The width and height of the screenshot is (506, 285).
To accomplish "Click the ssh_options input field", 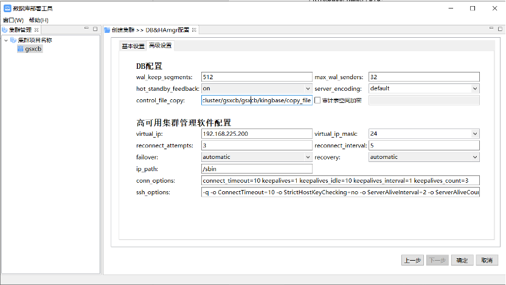I will click(x=341, y=192).
